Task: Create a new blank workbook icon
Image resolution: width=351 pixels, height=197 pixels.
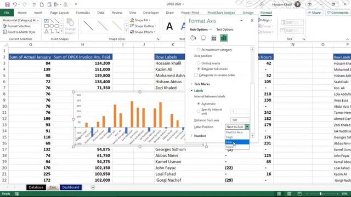Action: coord(42,4)
